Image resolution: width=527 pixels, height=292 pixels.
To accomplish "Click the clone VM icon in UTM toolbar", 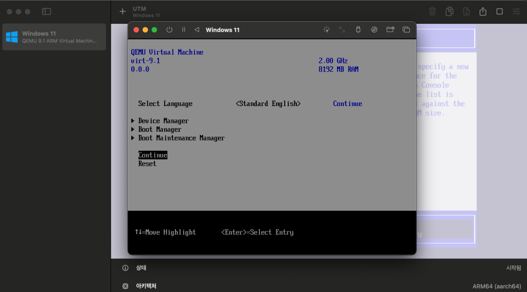I will point(449,11).
